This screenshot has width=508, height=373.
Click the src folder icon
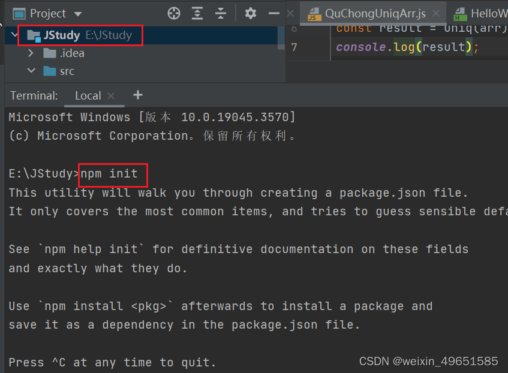point(49,71)
